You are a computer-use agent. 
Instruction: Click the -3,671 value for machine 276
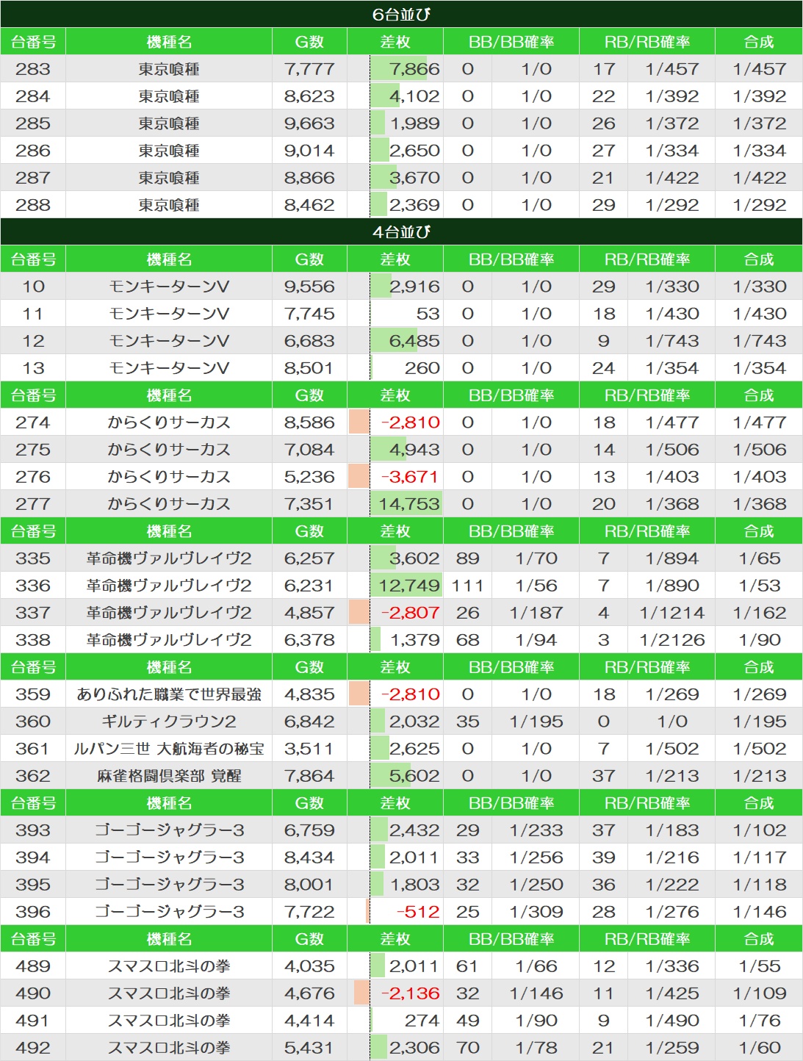click(x=411, y=477)
